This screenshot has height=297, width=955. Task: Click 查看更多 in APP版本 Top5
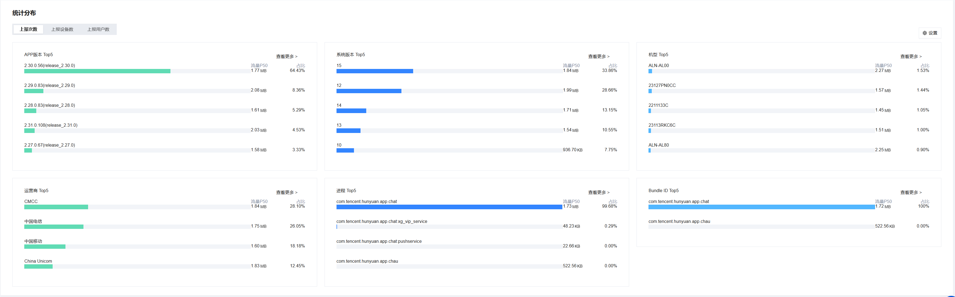click(x=287, y=57)
